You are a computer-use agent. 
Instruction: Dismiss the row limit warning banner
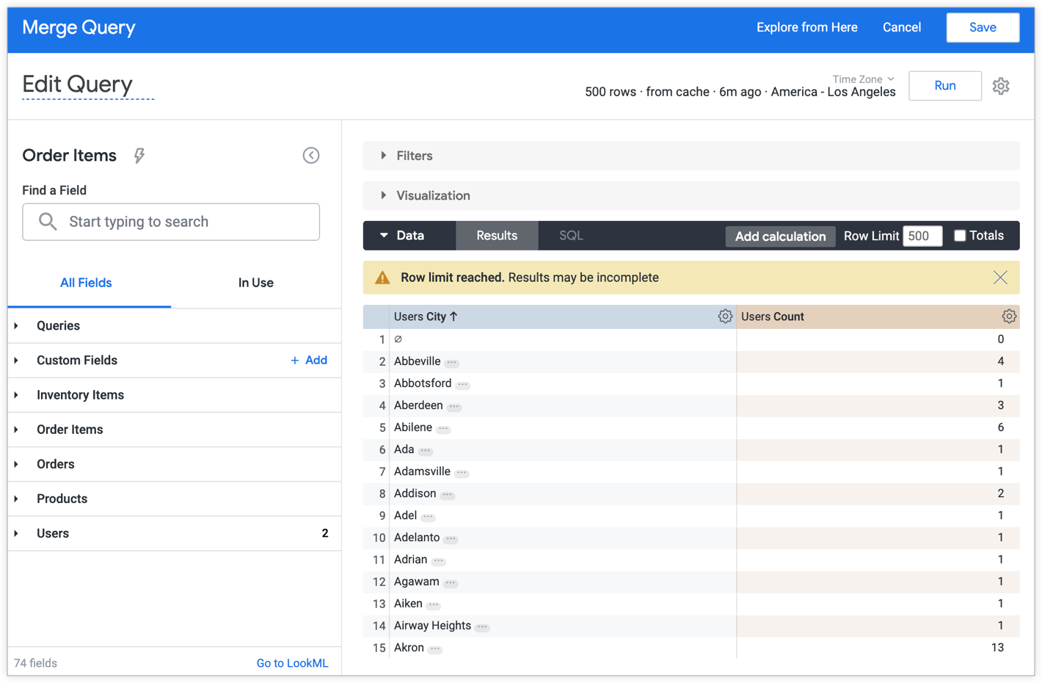click(x=1000, y=278)
